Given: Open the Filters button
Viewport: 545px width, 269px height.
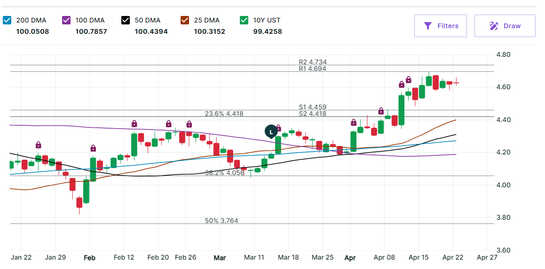Looking at the screenshot, I should 441,26.
